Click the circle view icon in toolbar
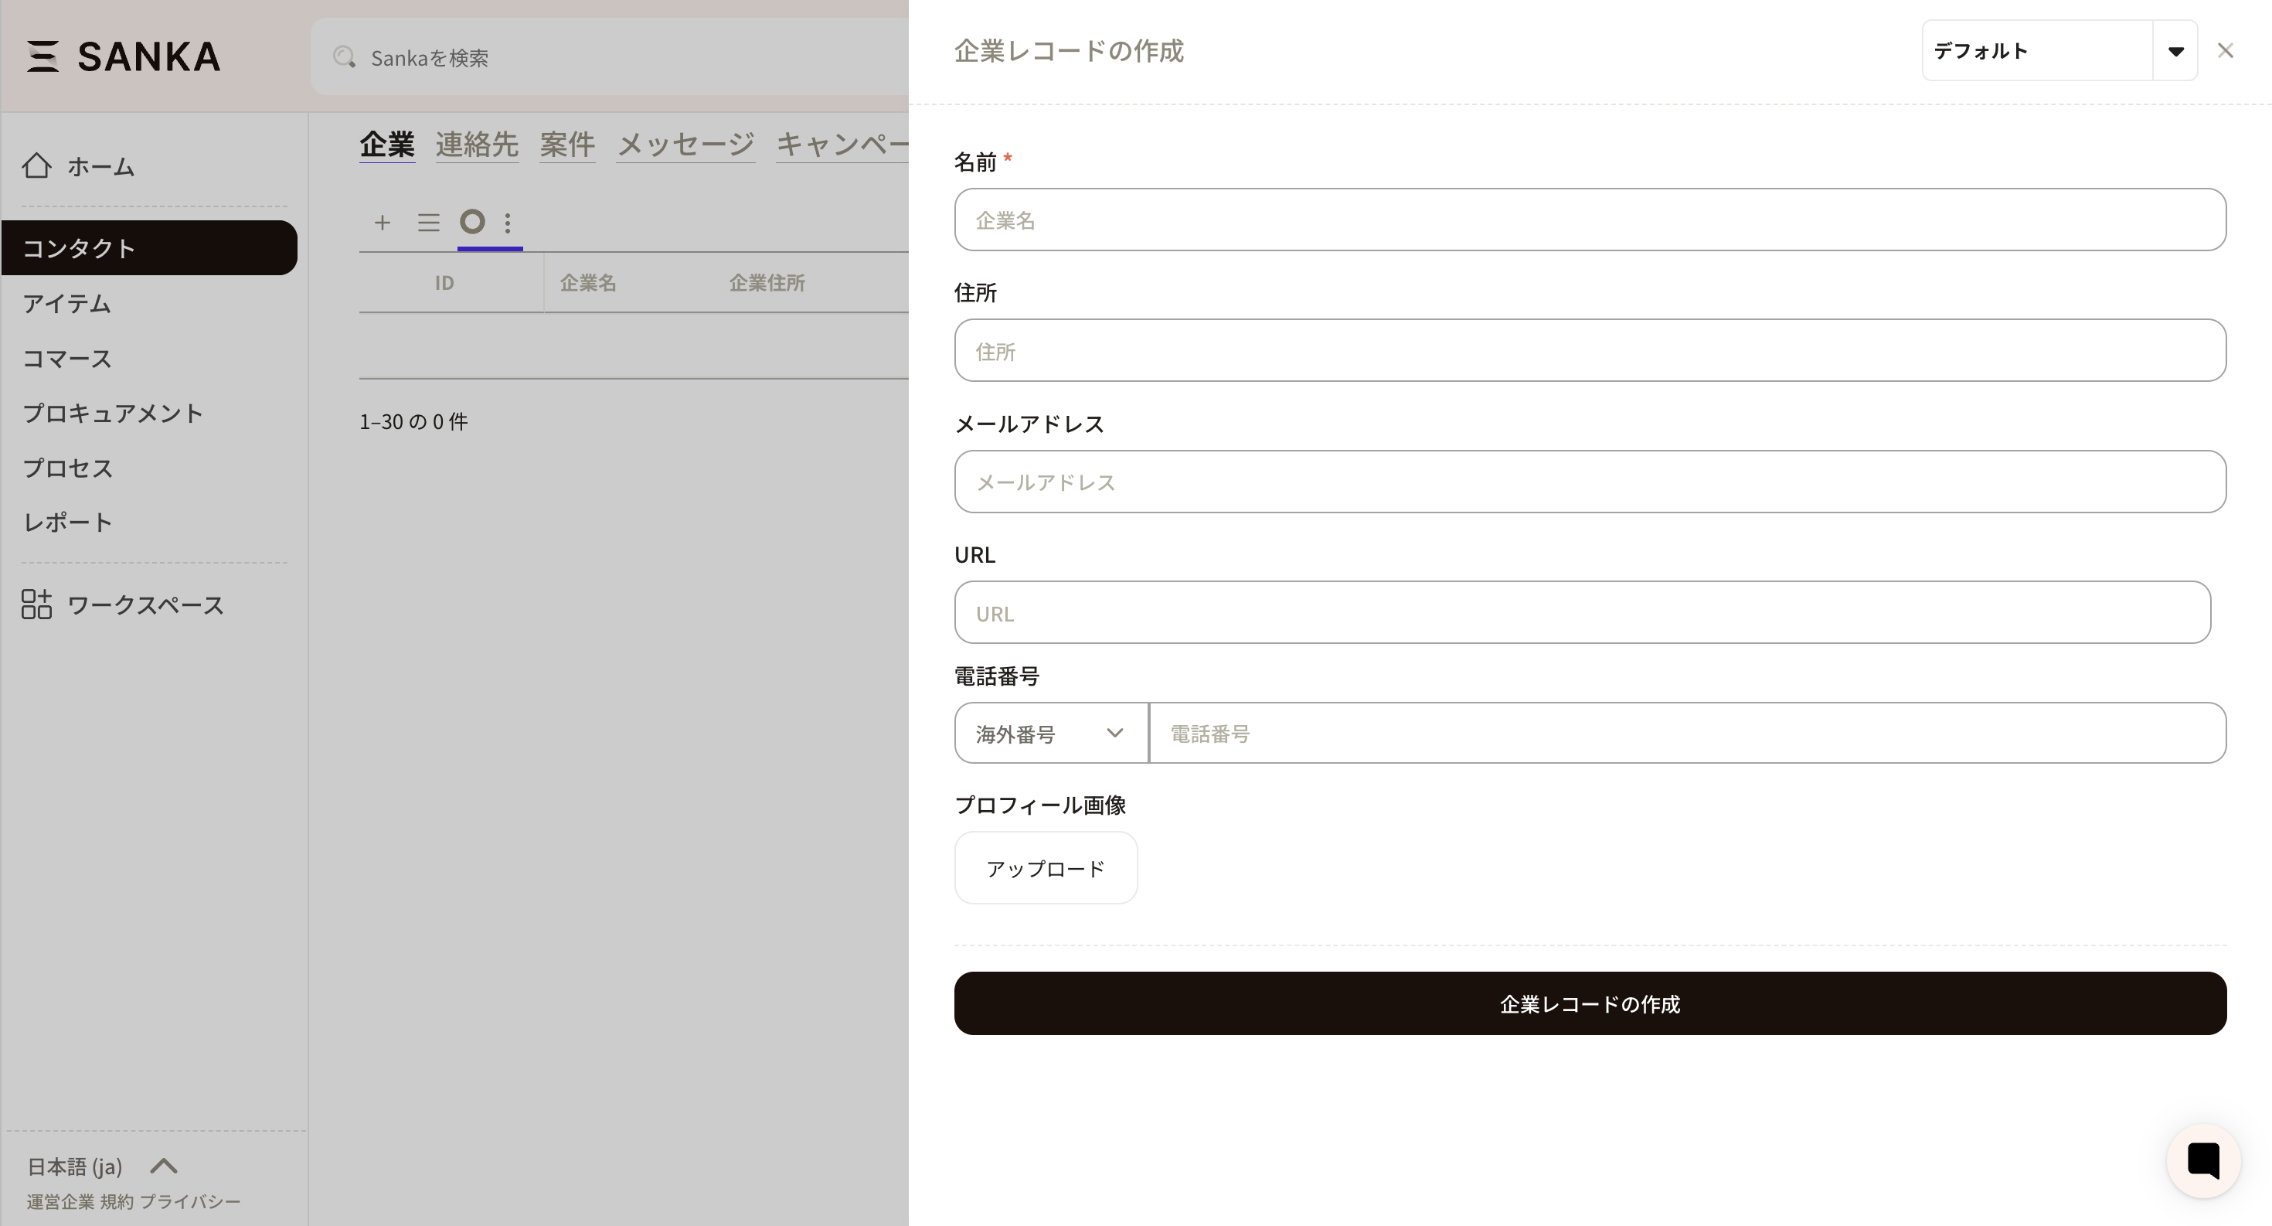 (473, 221)
